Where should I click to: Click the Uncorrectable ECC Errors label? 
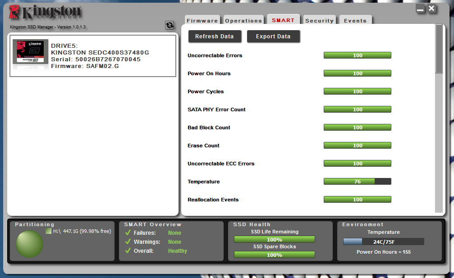(221, 164)
